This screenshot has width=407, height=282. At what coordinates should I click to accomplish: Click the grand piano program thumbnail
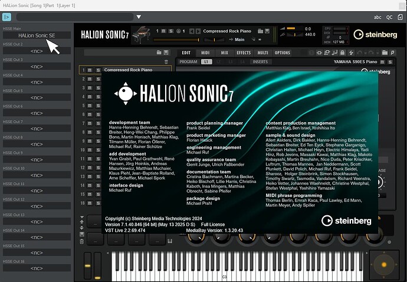pos(142,35)
